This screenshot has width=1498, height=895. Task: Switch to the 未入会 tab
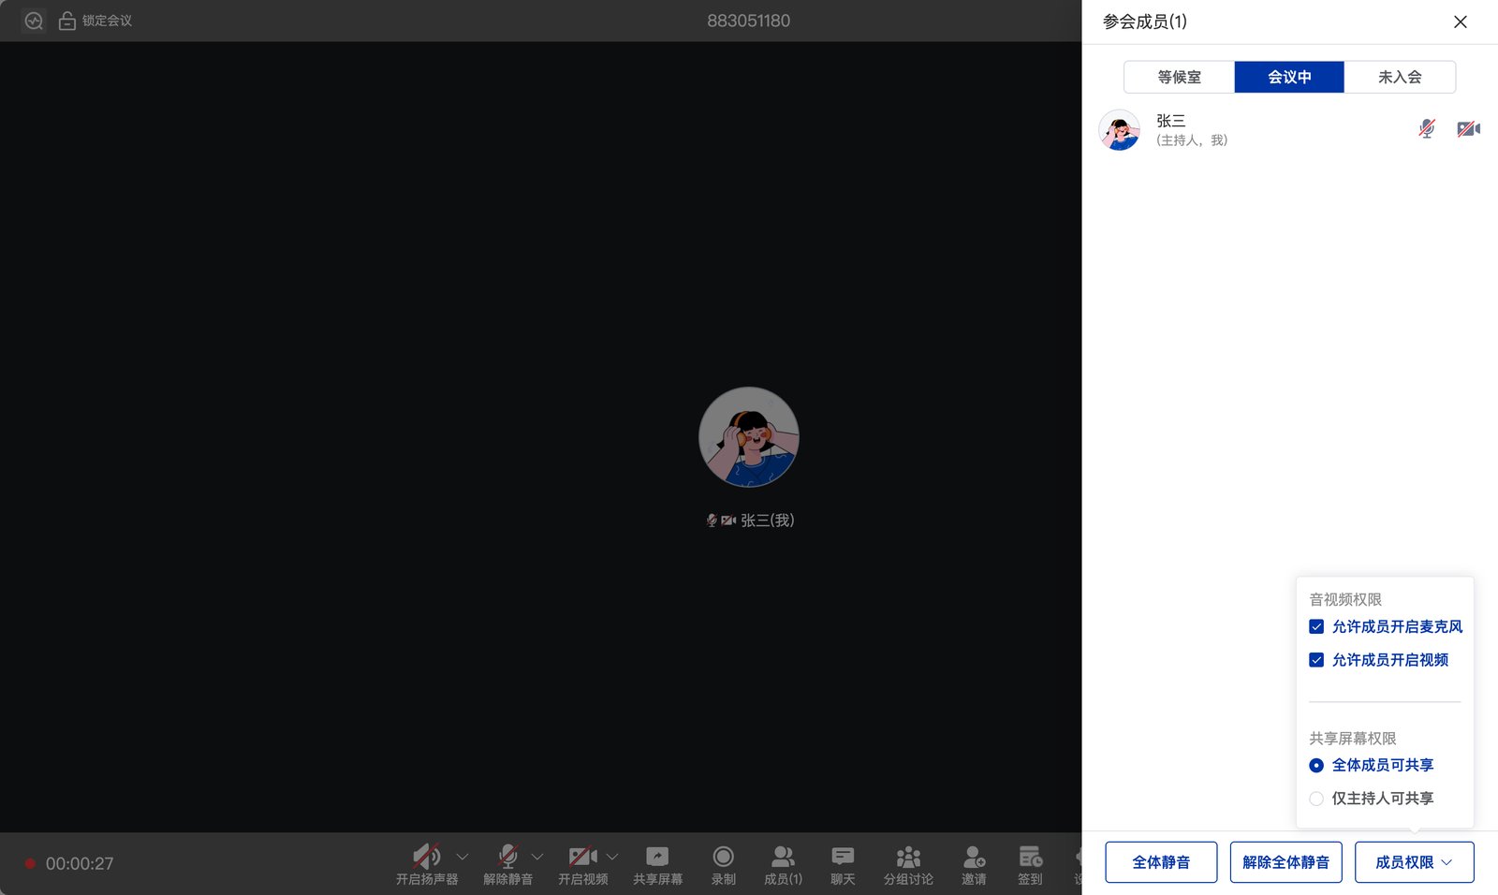click(1400, 77)
